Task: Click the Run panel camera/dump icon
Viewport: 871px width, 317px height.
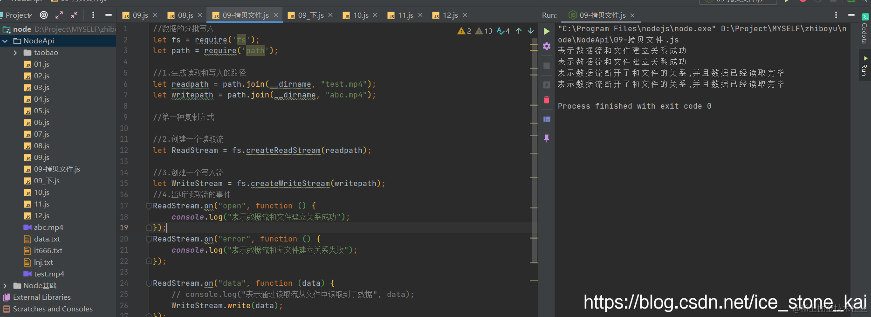Action: (x=547, y=85)
